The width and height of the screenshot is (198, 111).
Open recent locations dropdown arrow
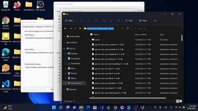(x=75, y=28)
